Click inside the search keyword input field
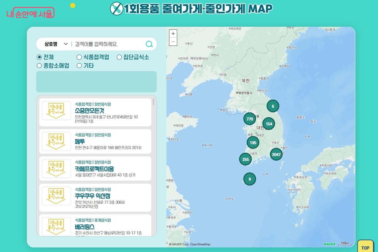 (104, 44)
